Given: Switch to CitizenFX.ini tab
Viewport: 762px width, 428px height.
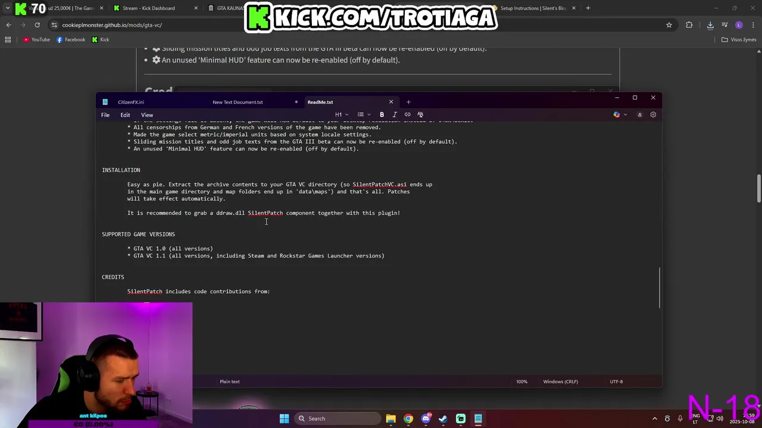Looking at the screenshot, I should (131, 102).
